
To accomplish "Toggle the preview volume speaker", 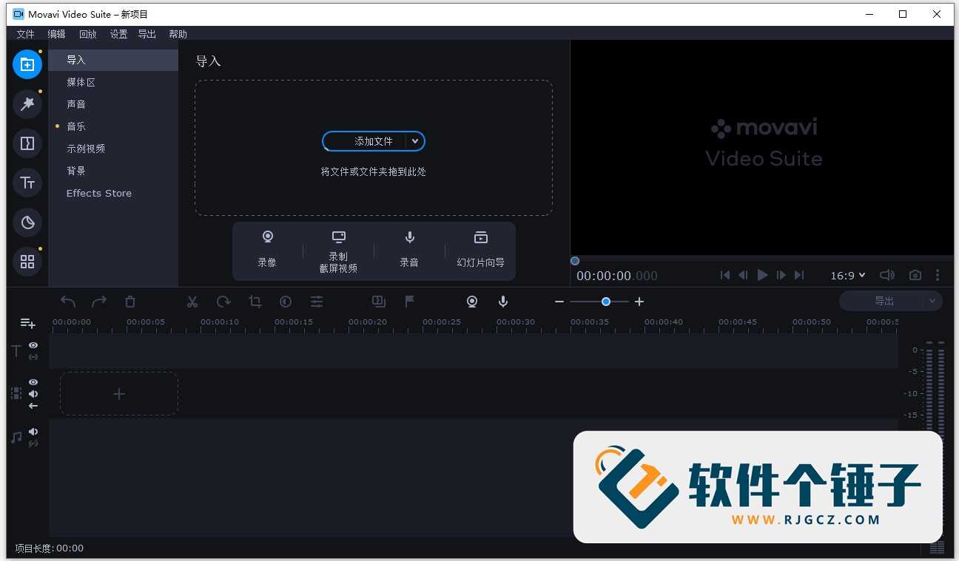I will point(887,275).
